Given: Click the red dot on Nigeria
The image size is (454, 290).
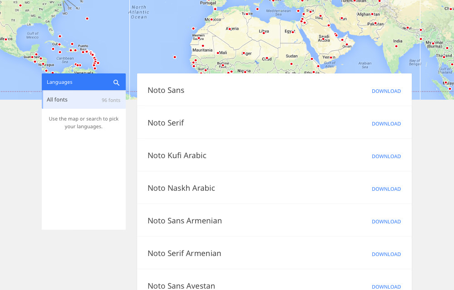Looking at the screenshot, I should coord(245,71).
